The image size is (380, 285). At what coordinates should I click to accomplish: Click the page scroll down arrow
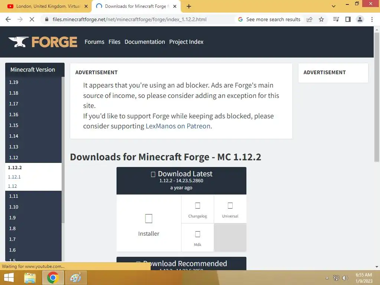tap(377, 267)
